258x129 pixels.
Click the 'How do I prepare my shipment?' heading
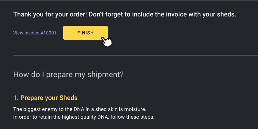(68, 74)
